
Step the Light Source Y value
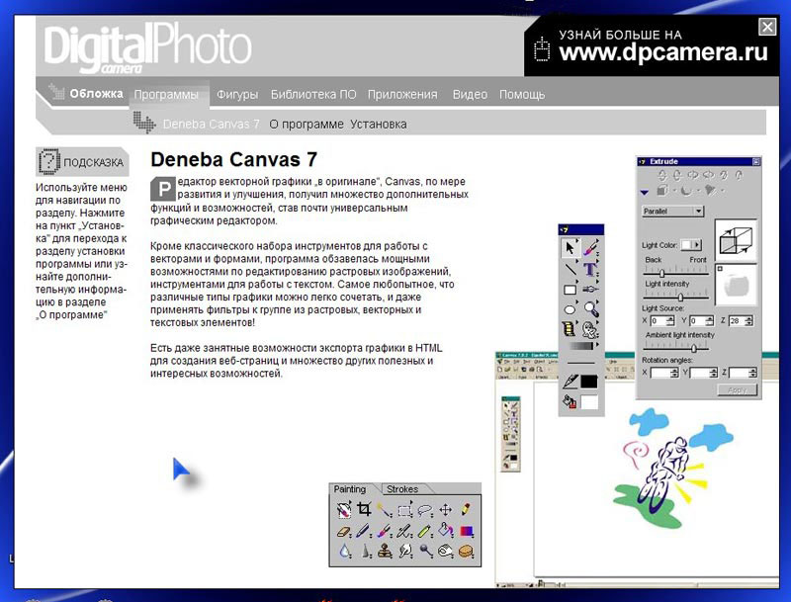pyautogui.click(x=710, y=320)
